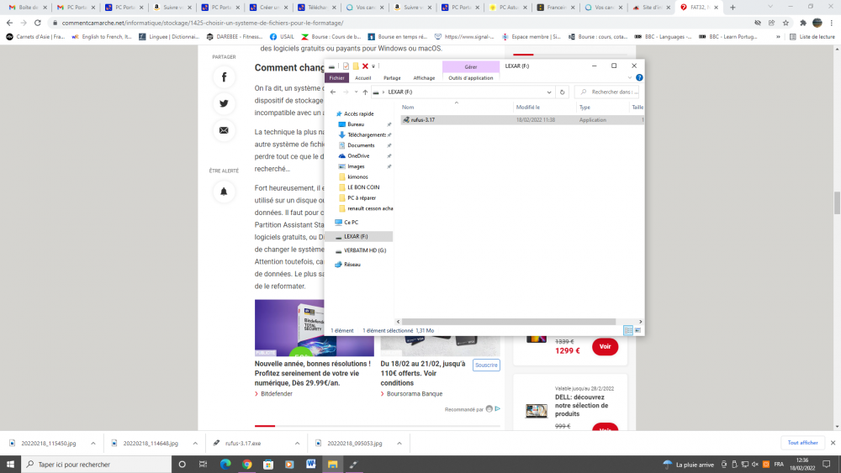
Task: Share the article on Twitter
Action: (x=225, y=103)
